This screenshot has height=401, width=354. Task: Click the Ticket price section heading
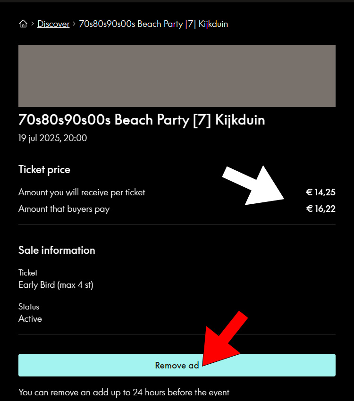44,169
